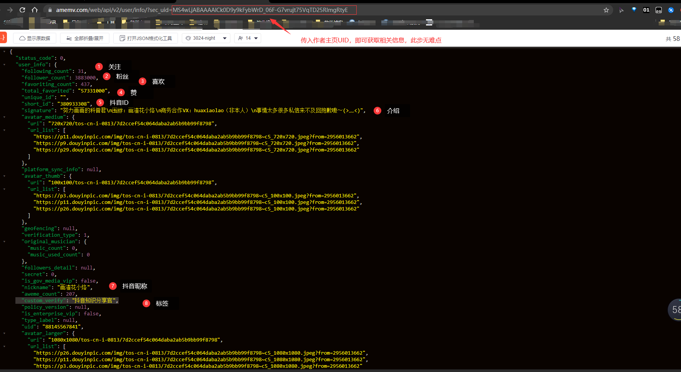Click the total_favorited value "57331000"
681x372 pixels.
click(x=92, y=91)
